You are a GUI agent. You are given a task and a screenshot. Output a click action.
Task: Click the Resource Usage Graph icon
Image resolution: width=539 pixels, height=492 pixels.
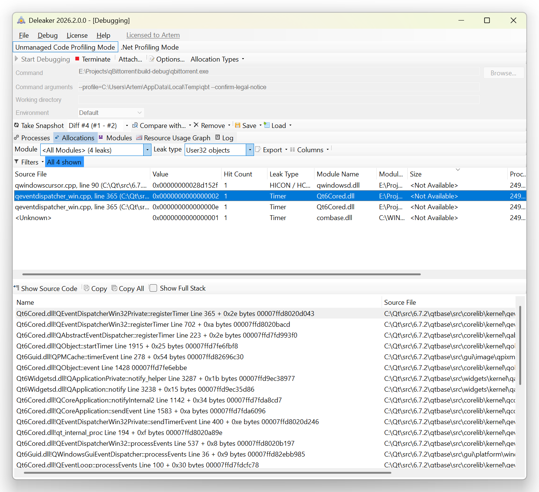point(139,138)
